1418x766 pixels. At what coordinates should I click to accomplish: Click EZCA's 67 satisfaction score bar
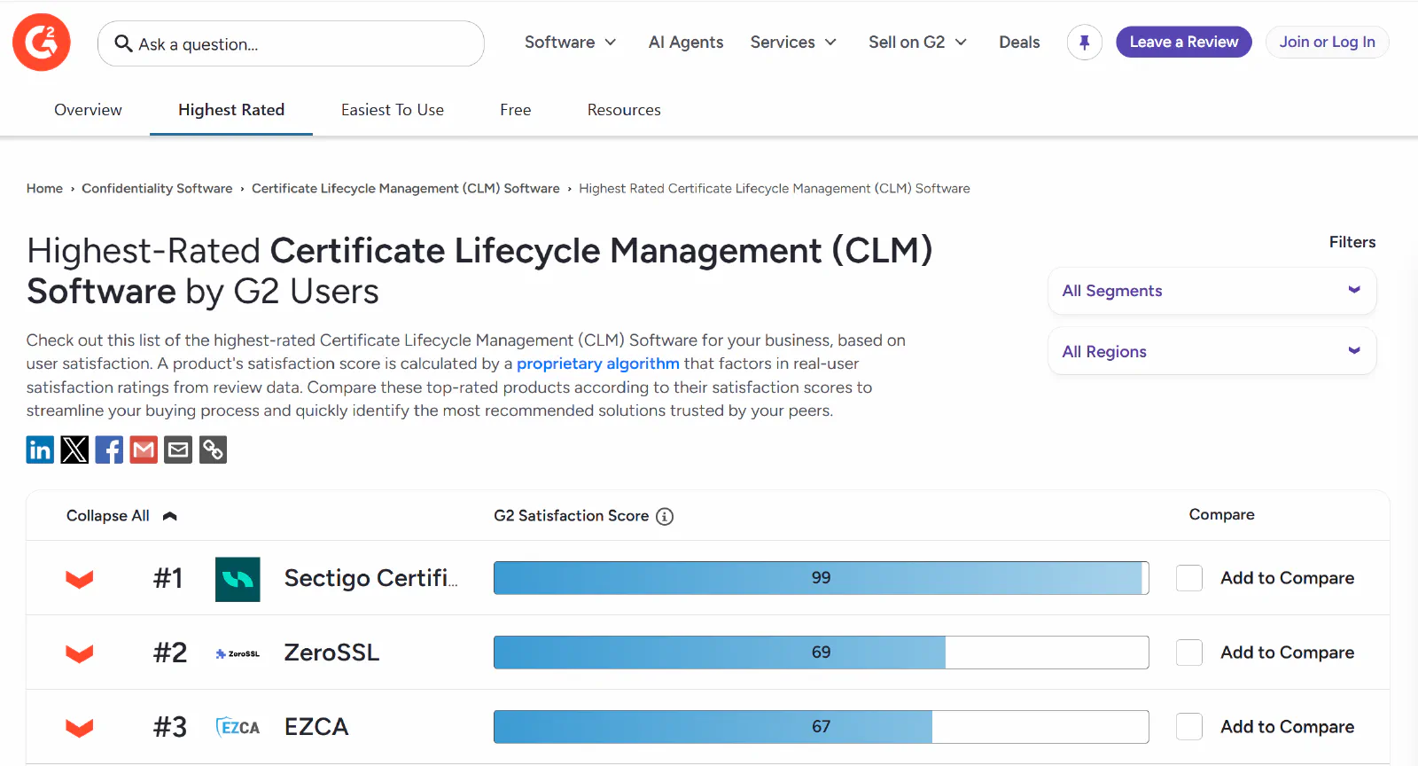(x=821, y=727)
